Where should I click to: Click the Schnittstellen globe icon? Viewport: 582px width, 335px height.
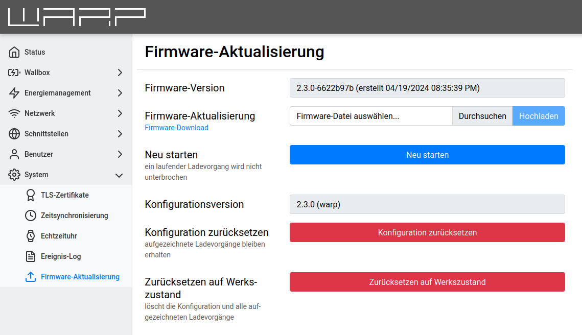14,134
